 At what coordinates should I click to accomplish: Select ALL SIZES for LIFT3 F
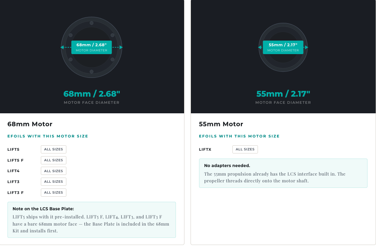pyautogui.click(x=53, y=193)
